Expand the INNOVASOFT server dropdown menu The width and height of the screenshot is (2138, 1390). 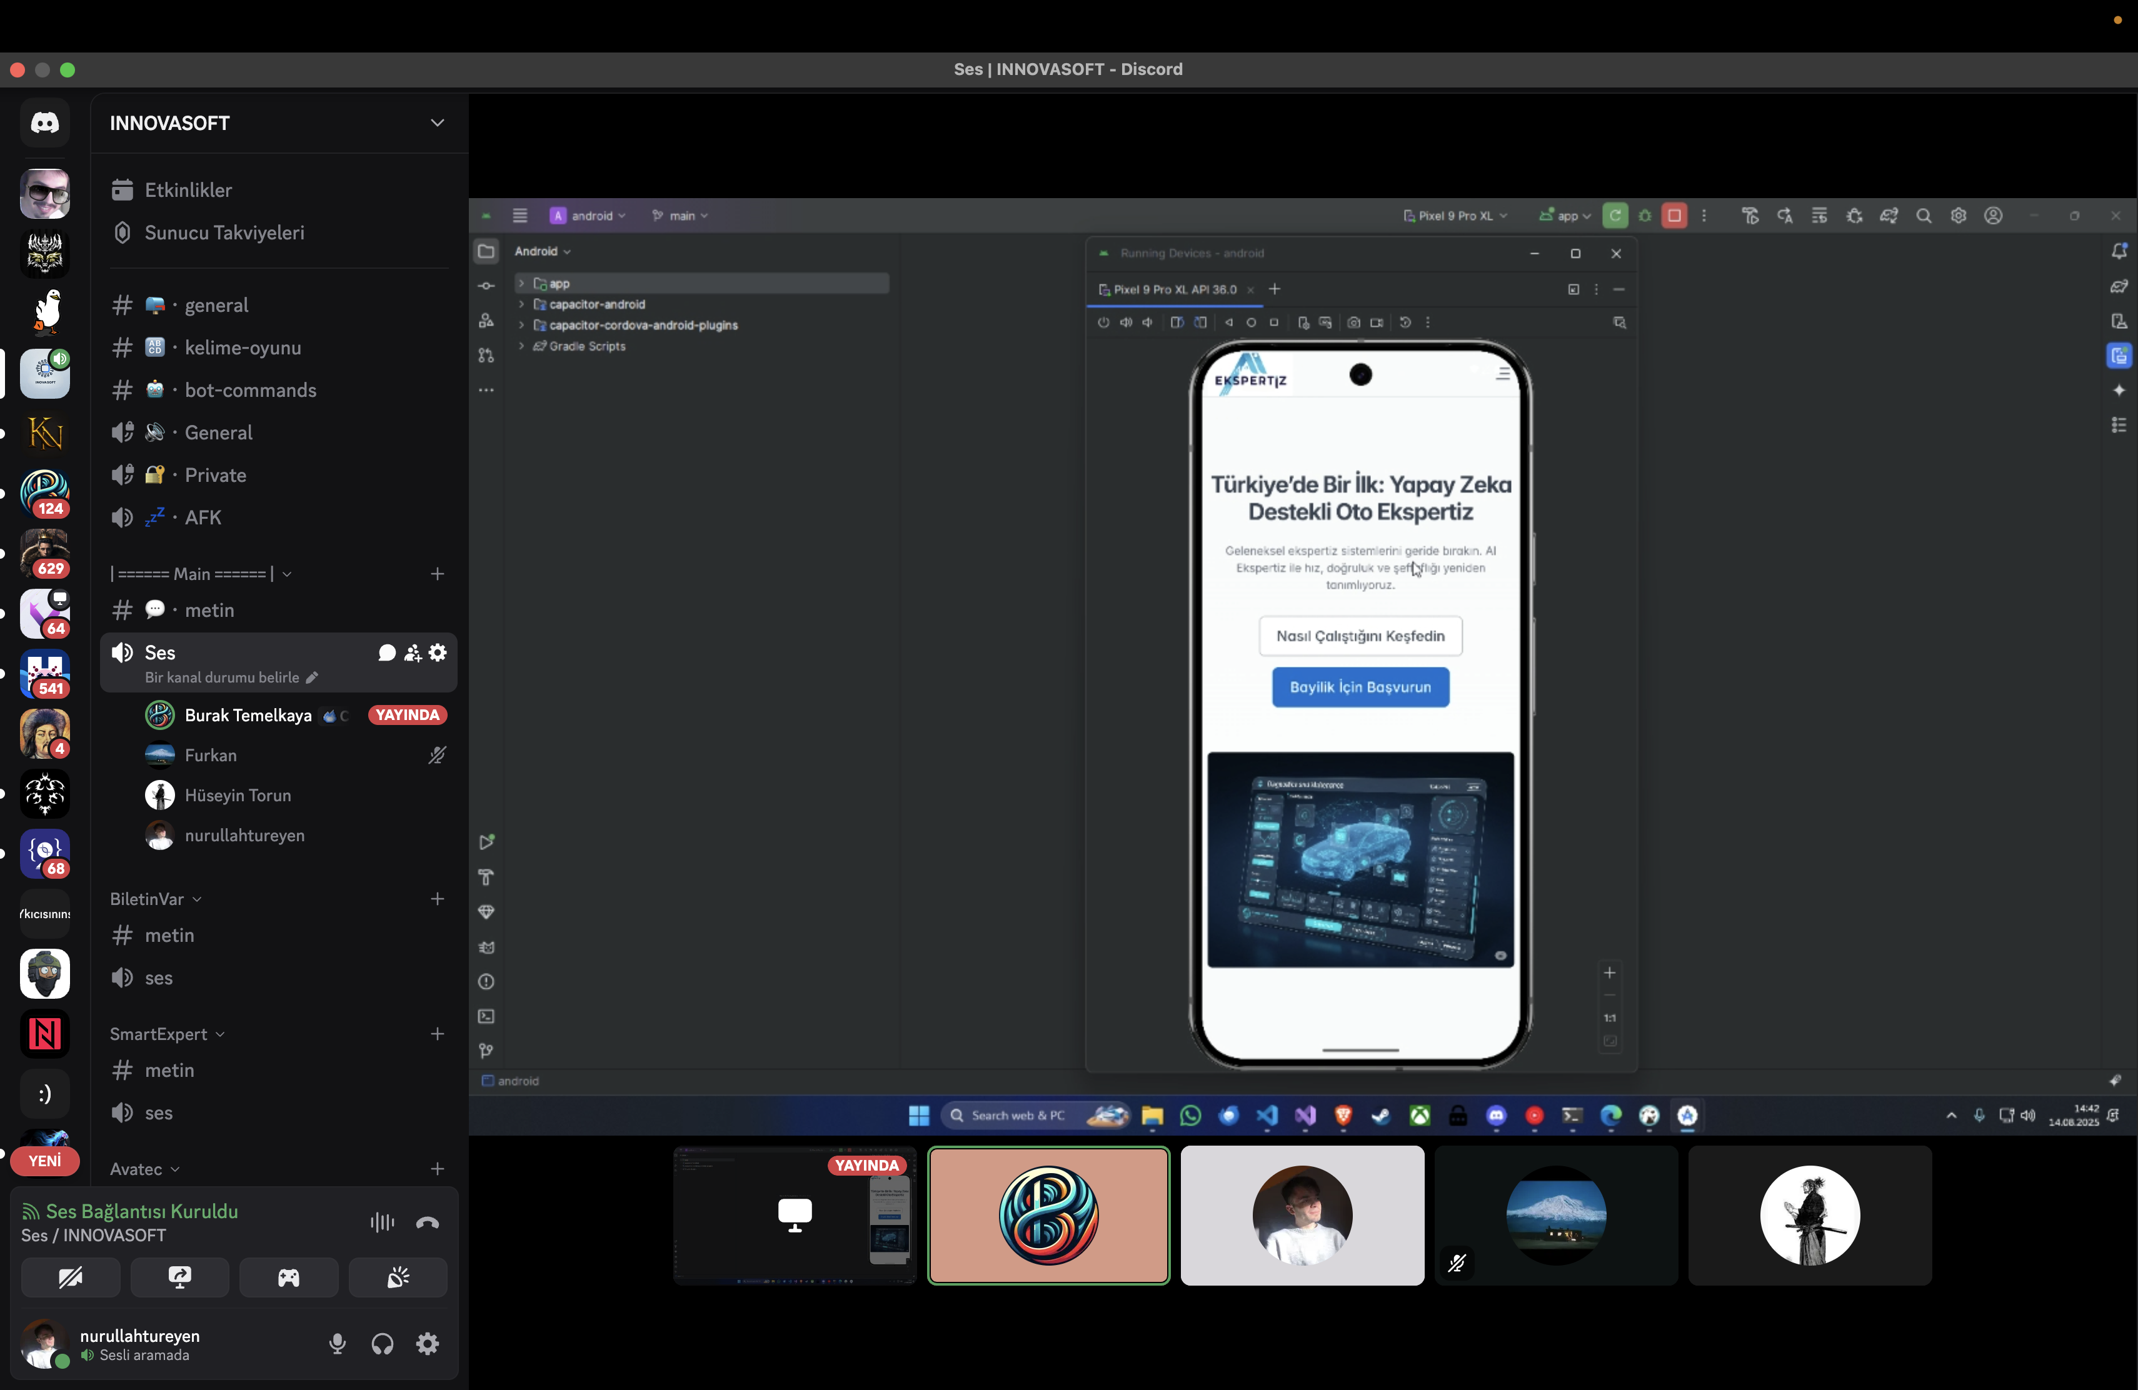[x=438, y=123]
